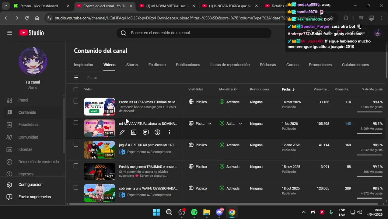The image size is (388, 219).
Task: Open Discord from the taskbar
Action: point(219,212)
